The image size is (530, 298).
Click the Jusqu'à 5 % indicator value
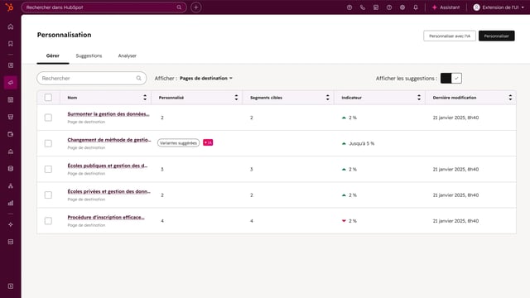point(361,143)
